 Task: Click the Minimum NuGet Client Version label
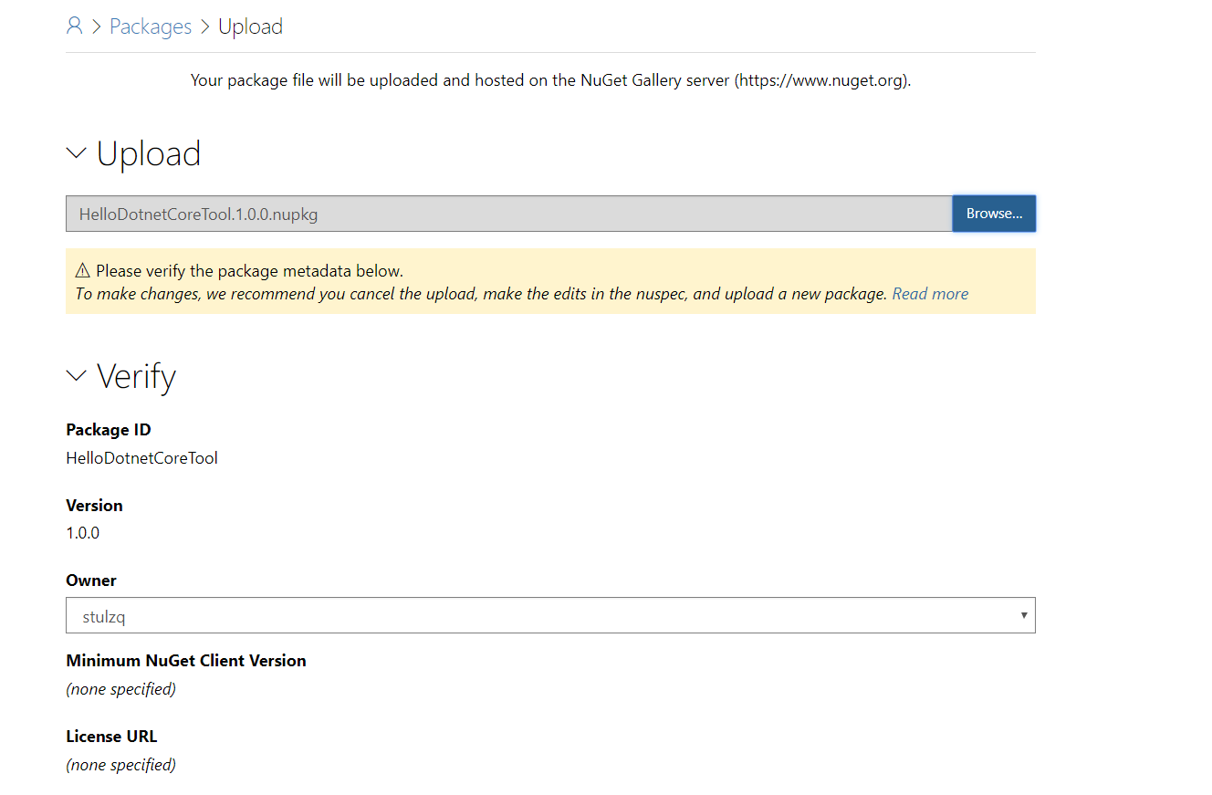pyautogui.click(x=186, y=661)
